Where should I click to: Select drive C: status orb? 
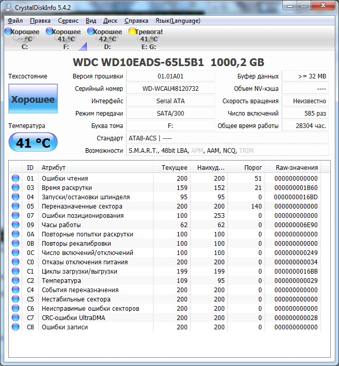click(8, 31)
